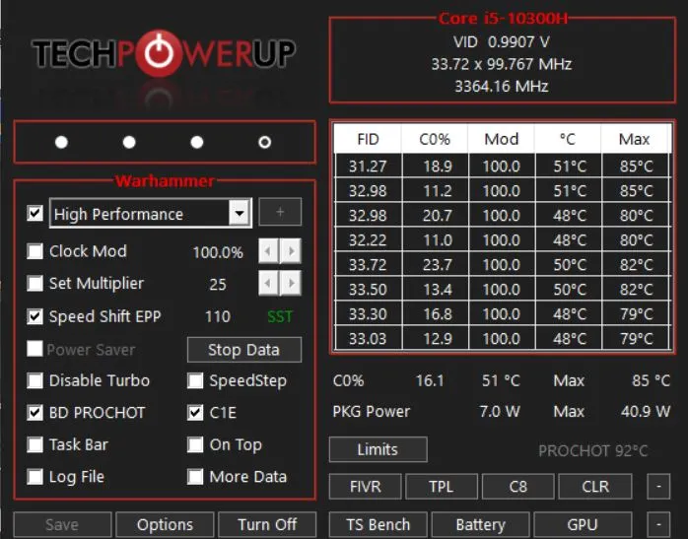Raise the Set Multiplier value arrow
Image resolution: width=688 pixels, height=539 pixels.
[291, 284]
